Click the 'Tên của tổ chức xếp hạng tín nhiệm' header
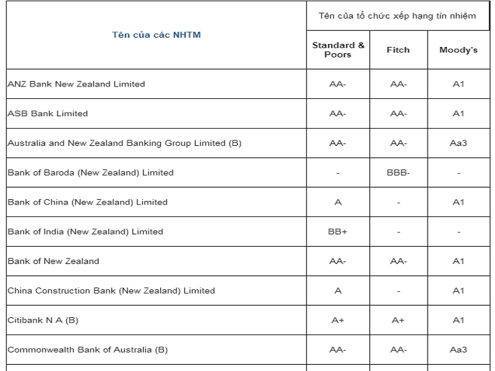 tap(397, 15)
